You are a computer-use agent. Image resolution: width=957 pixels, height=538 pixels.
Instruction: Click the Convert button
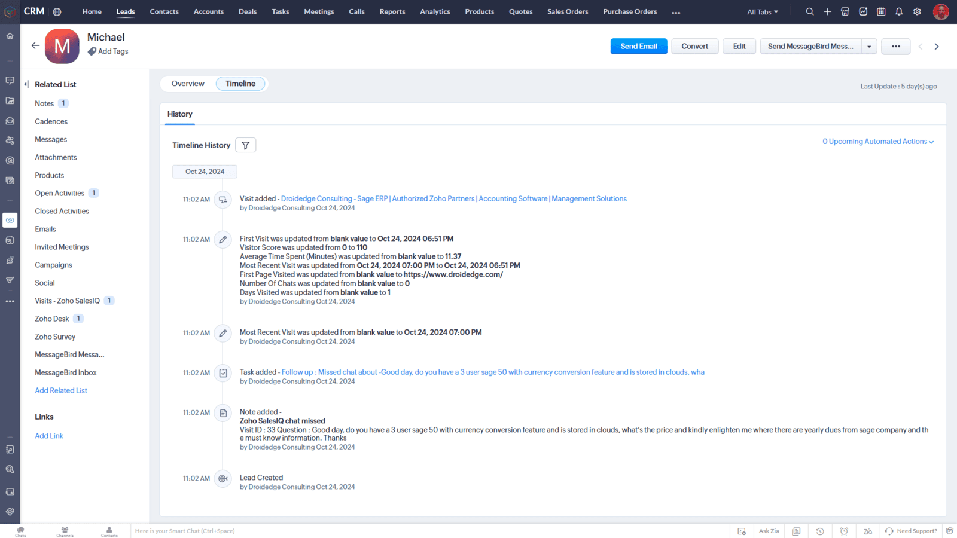click(x=694, y=46)
